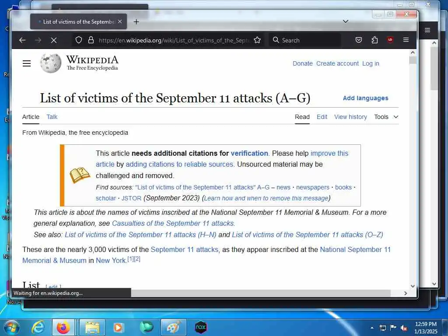Screen dimensions: 448x336
Task: Click horizontal scrollbar right arrow
Action: [406, 293]
